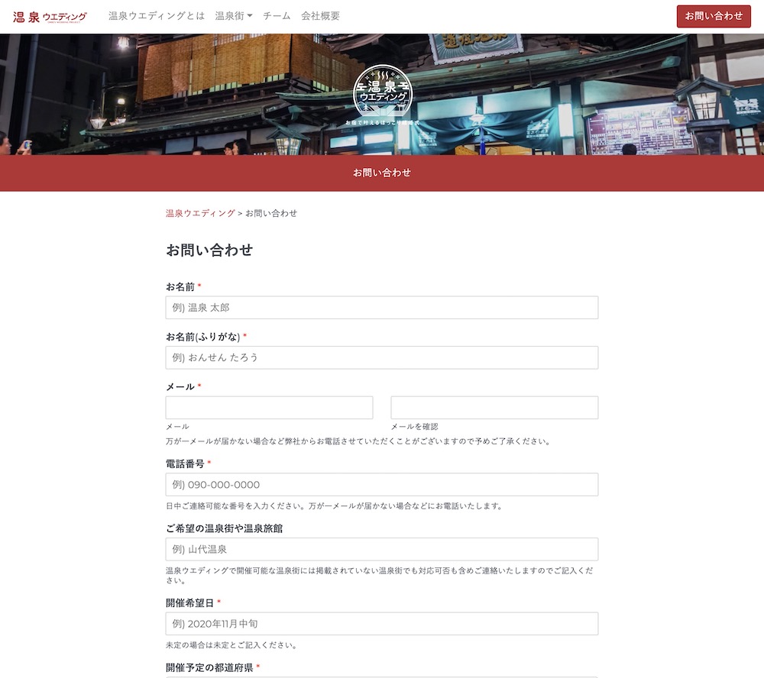Expand the 温泉街 dropdown menu
This screenshot has height=678, width=764.
point(233,16)
